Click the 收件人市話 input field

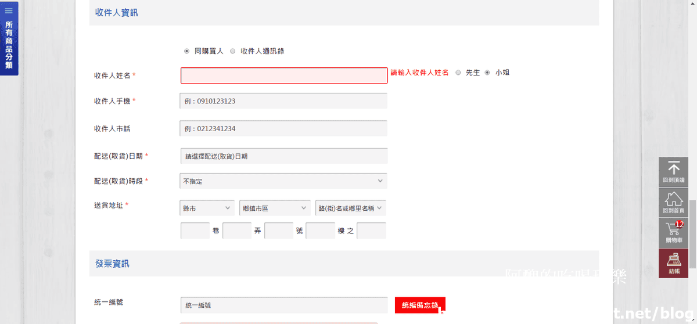(283, 129)
